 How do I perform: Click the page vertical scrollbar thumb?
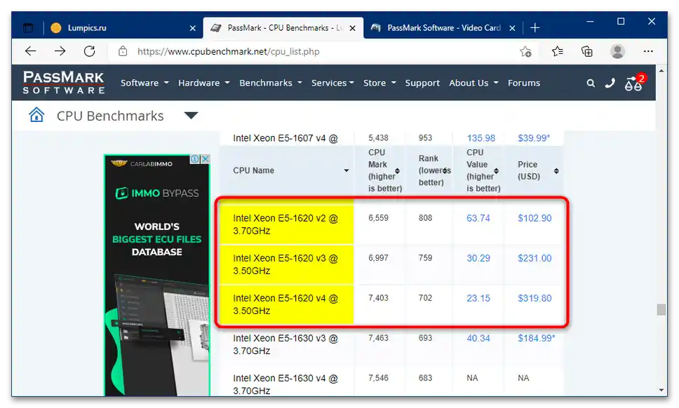tap(661, 310)
